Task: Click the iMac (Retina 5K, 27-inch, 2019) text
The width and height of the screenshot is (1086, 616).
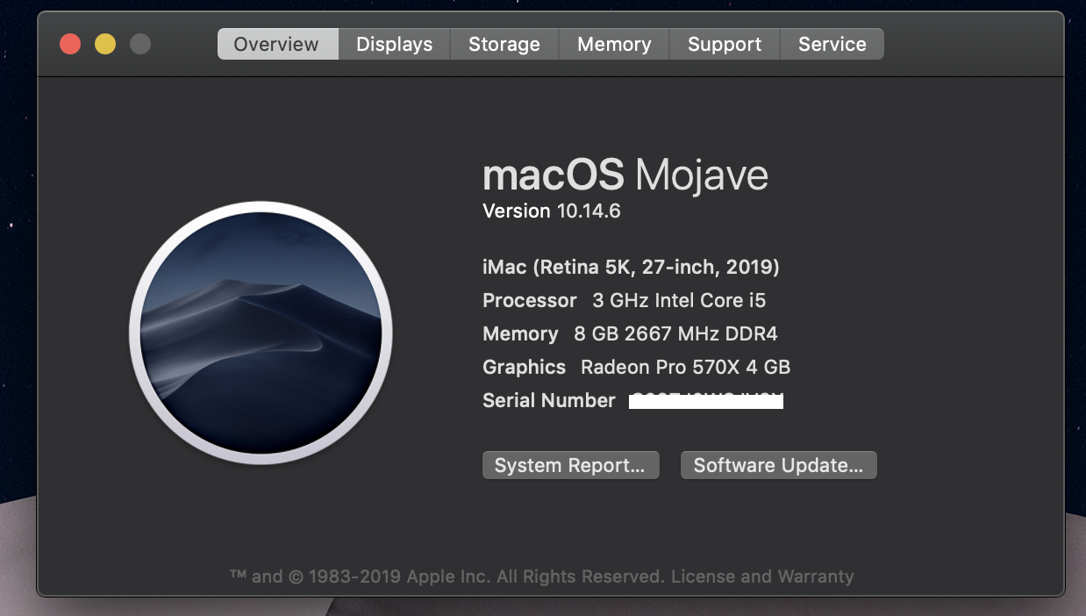Action: click(x=631, y=267)
